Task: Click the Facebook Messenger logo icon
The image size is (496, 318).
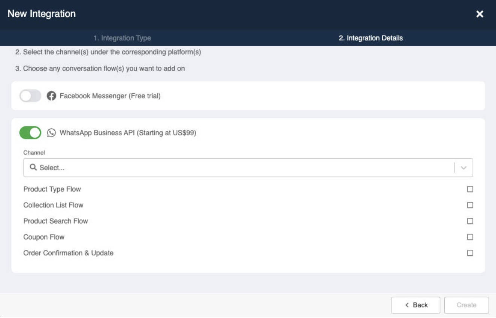Action: coord(51,96)
